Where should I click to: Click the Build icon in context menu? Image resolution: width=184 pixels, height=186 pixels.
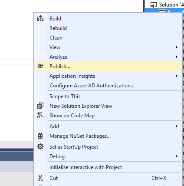pyautogui.click(x=40, y=18)
